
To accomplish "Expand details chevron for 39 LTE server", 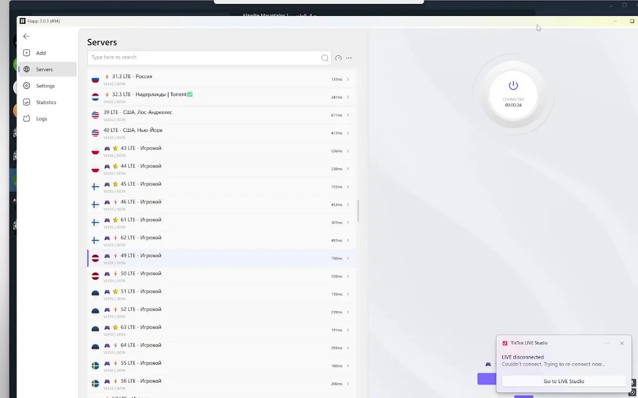I will 348,115.
